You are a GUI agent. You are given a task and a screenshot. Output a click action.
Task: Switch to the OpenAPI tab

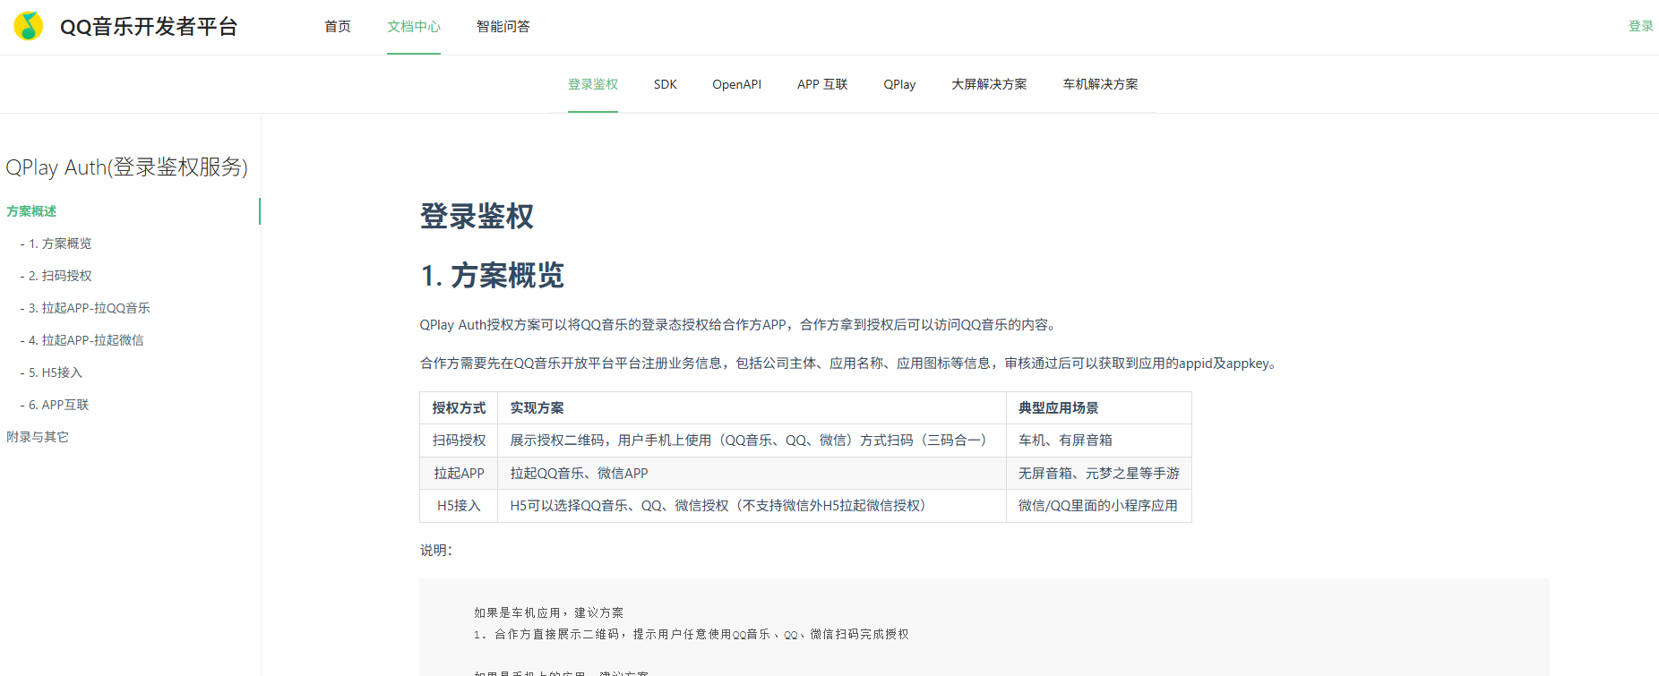737,84
